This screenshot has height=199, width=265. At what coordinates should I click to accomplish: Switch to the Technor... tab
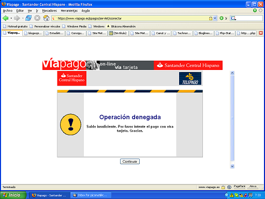[x=182, y=33]
